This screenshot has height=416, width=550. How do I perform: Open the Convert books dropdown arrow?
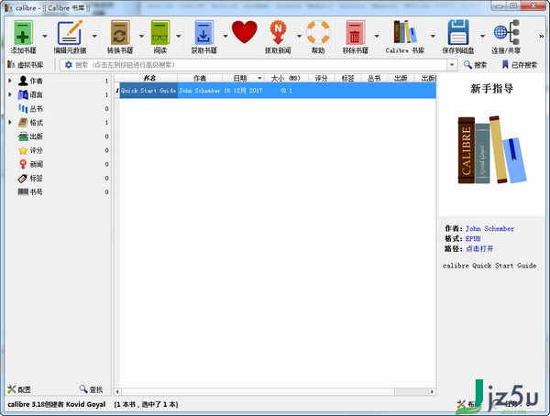141,36
